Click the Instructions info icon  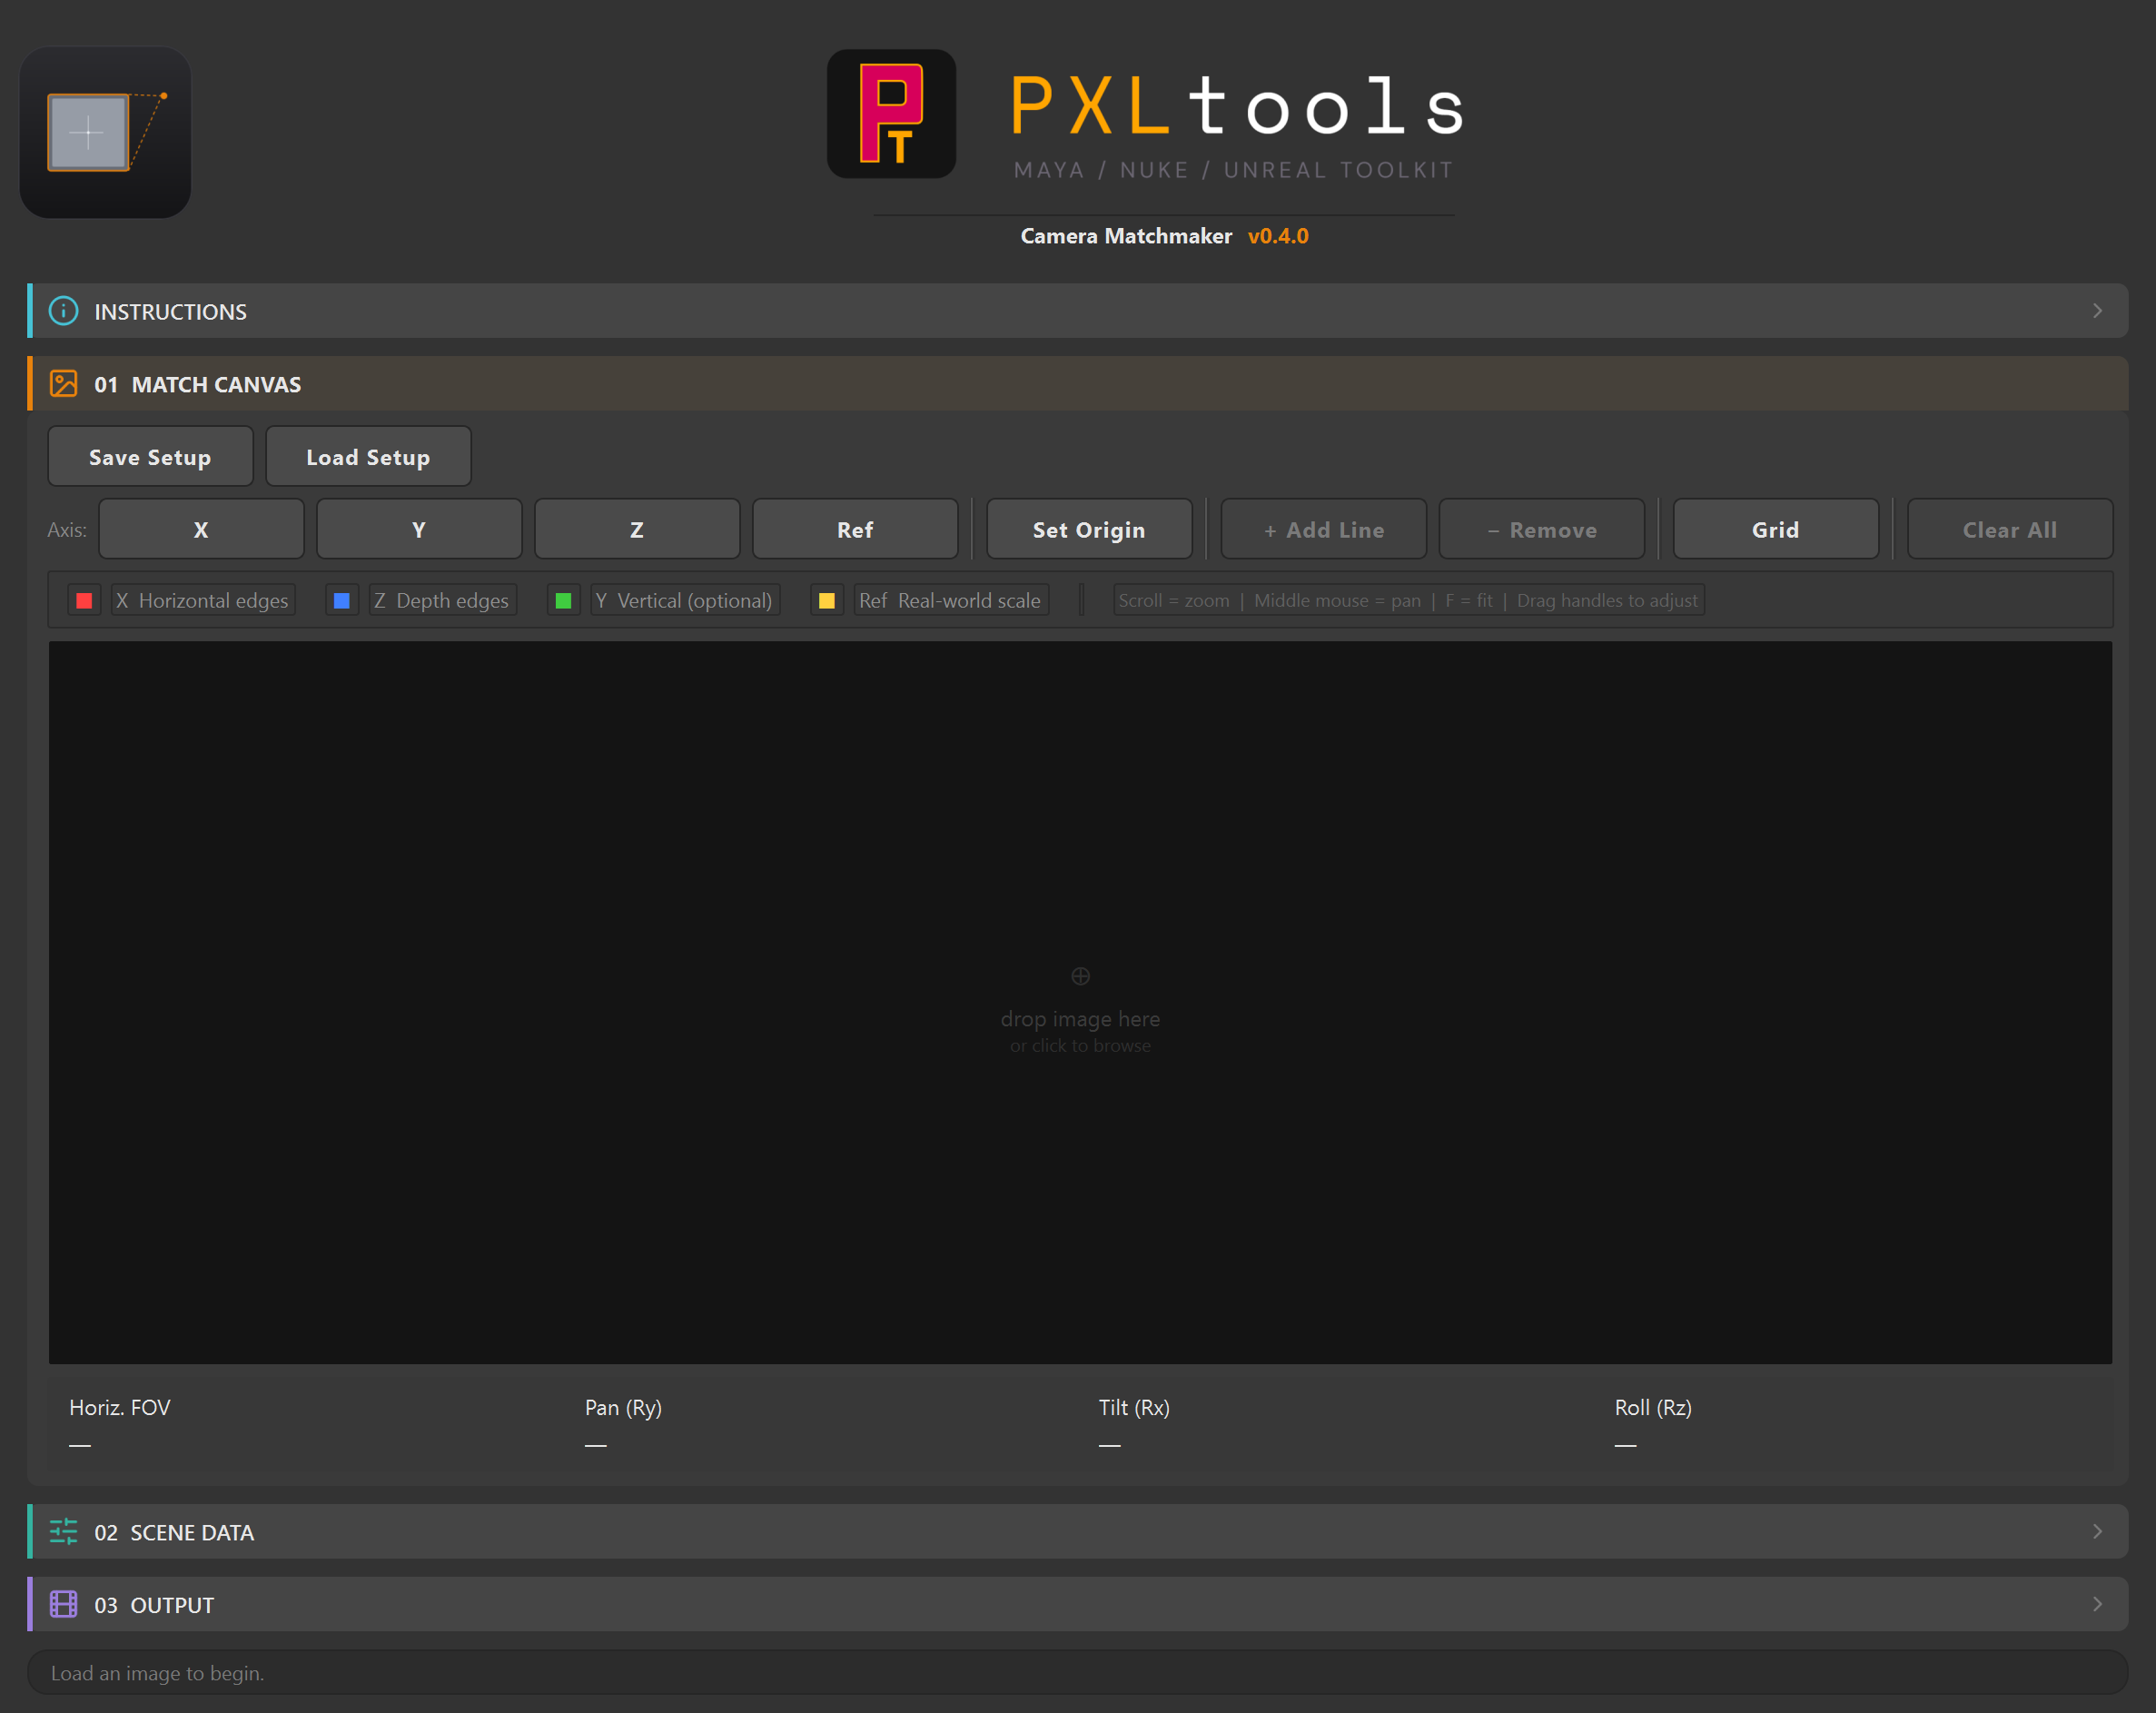64,311
